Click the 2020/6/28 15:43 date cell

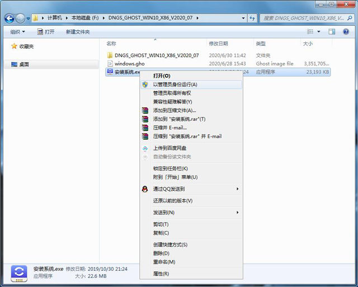228,63
